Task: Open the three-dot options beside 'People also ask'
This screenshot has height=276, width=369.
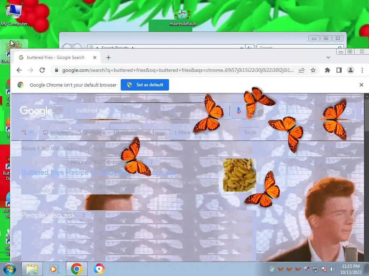Action: 83,215
